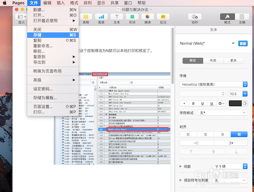Open the Pages application menu
254x192 pixels.
tap(18, 3)
